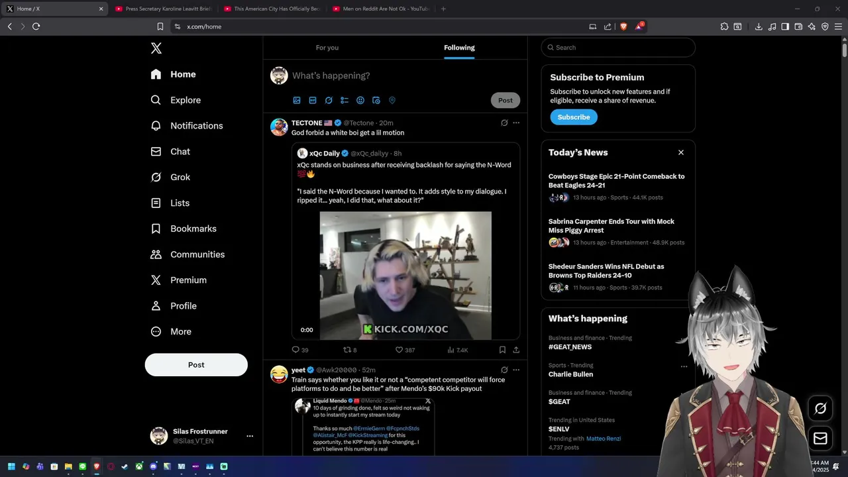
Task: Click the Brave Shields lion icon
Action: tap(623, 26)
